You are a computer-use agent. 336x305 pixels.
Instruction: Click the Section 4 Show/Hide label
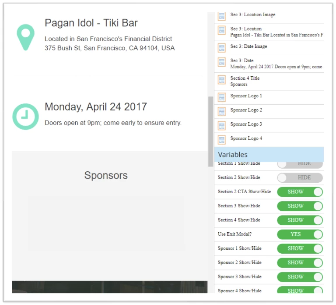click(x=239, y=220)
